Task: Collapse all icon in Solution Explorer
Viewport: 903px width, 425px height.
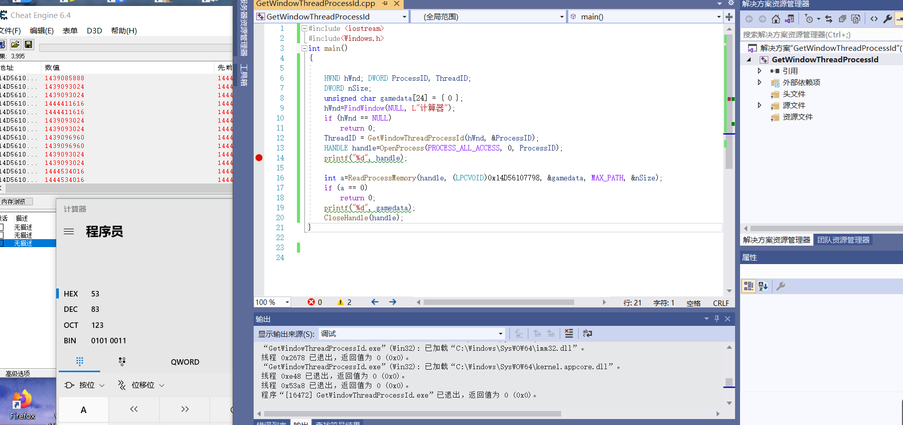Action: point(842,19)
